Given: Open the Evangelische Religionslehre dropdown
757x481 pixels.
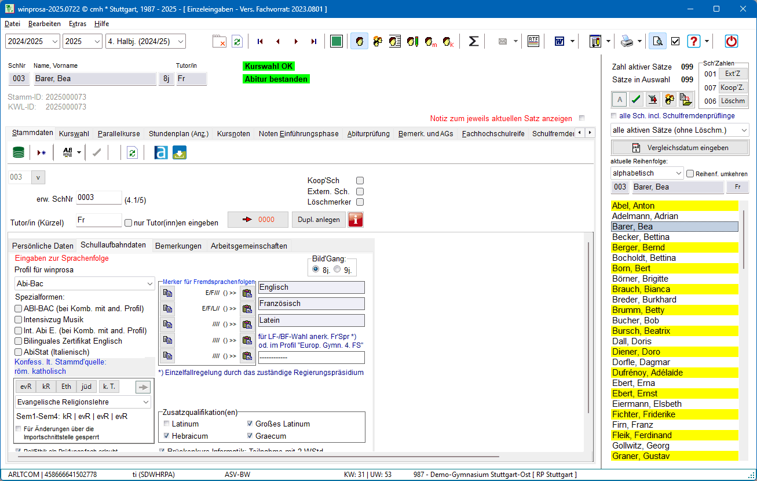Looking at the screenshot, I should click(84, 402).
